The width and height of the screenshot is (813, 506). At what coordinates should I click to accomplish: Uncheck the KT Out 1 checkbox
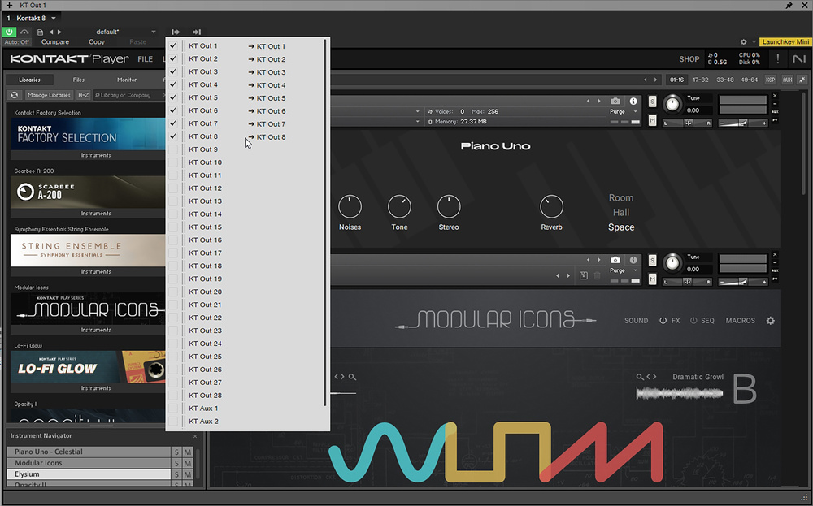(173, 46)
